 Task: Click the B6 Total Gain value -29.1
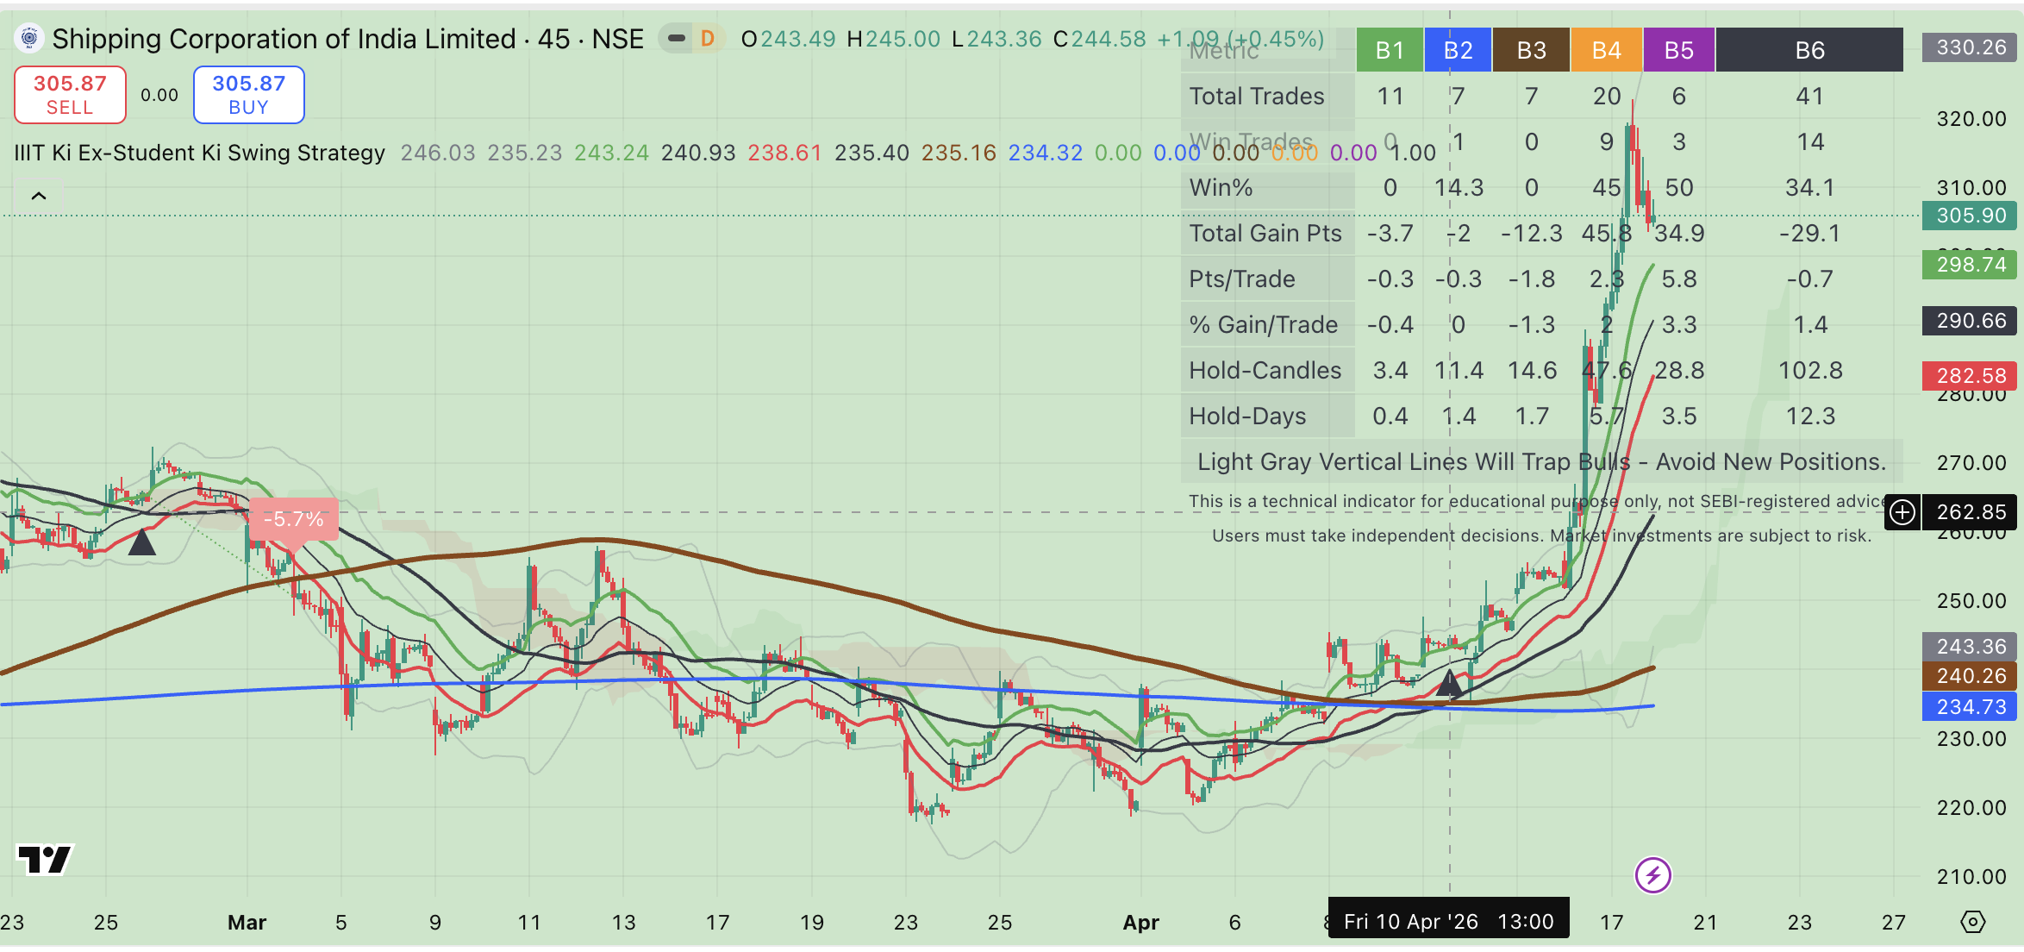point(1809,233)
